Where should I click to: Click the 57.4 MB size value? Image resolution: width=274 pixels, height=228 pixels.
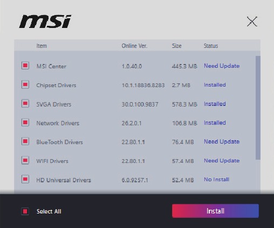point(183,161)
